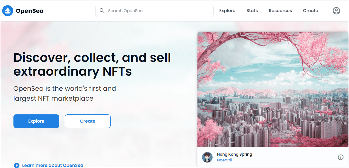Open the Resources navigation menu

tap(280, 11)
